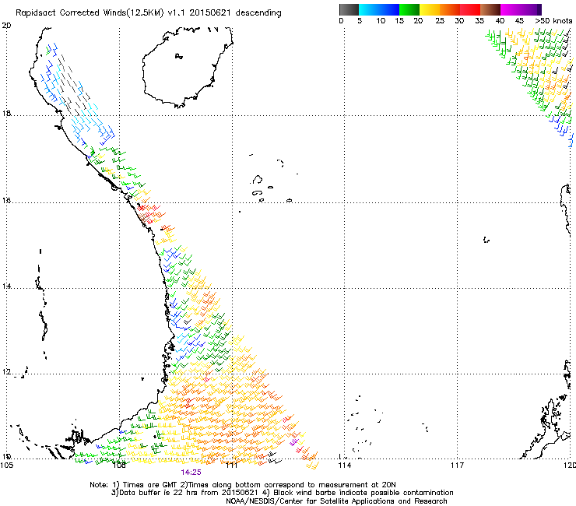Click the legend tick label 25

[440, 21]
